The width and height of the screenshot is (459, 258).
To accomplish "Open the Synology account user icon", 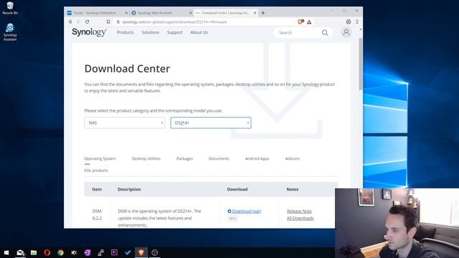I will tap(346, 32).
